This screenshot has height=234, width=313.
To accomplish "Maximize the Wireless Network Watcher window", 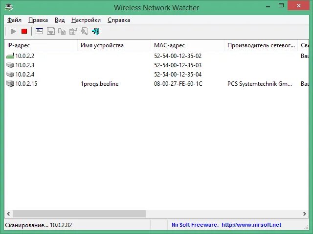I will pos(281,6).
